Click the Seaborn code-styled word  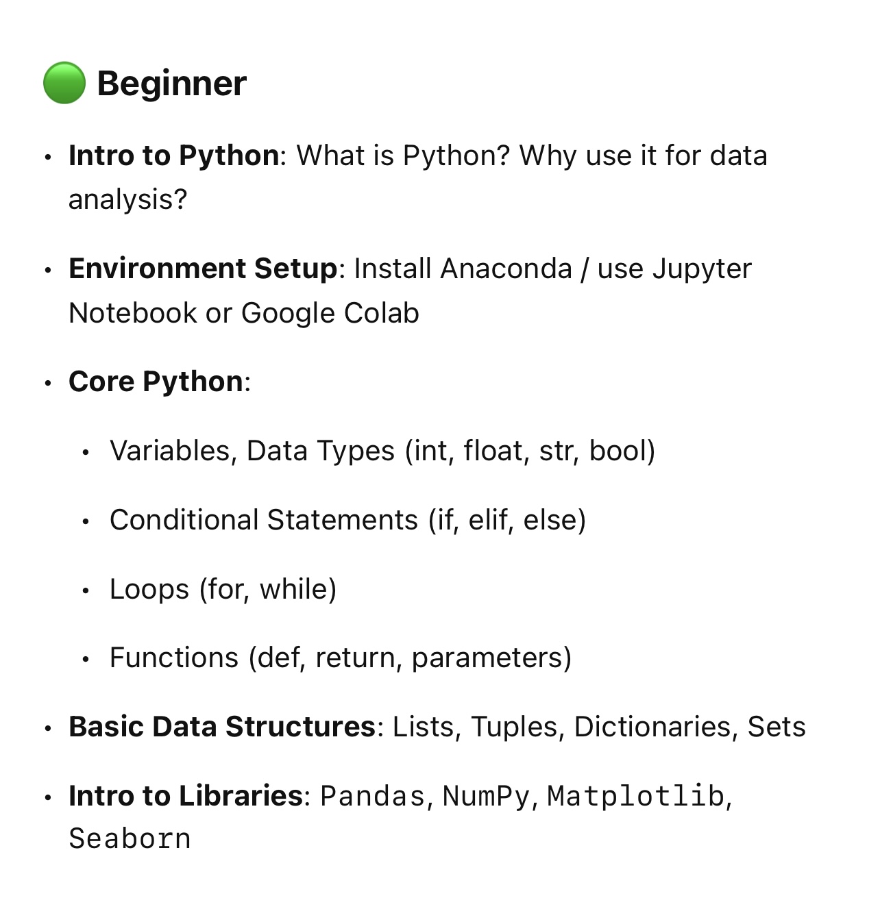(130, 839)
